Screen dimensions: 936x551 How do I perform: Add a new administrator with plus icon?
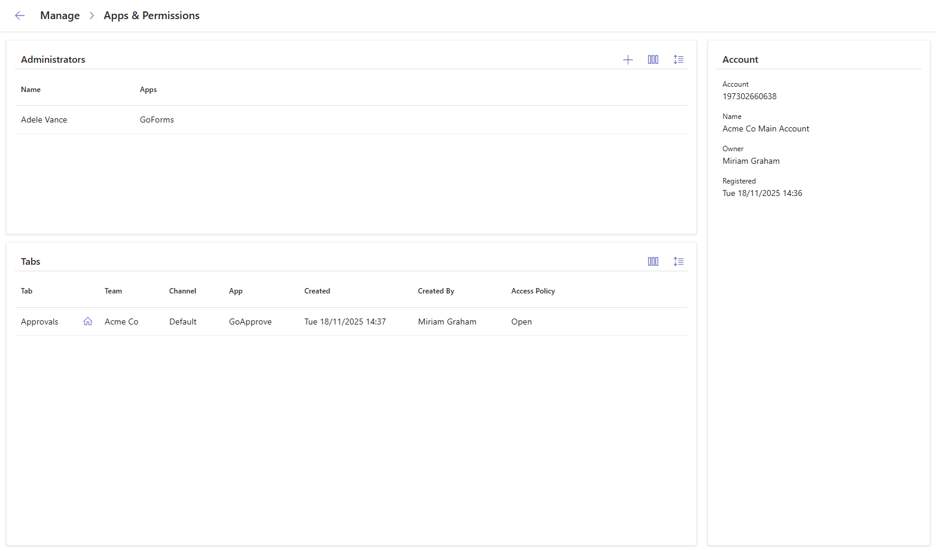click(x=627, y=60)
